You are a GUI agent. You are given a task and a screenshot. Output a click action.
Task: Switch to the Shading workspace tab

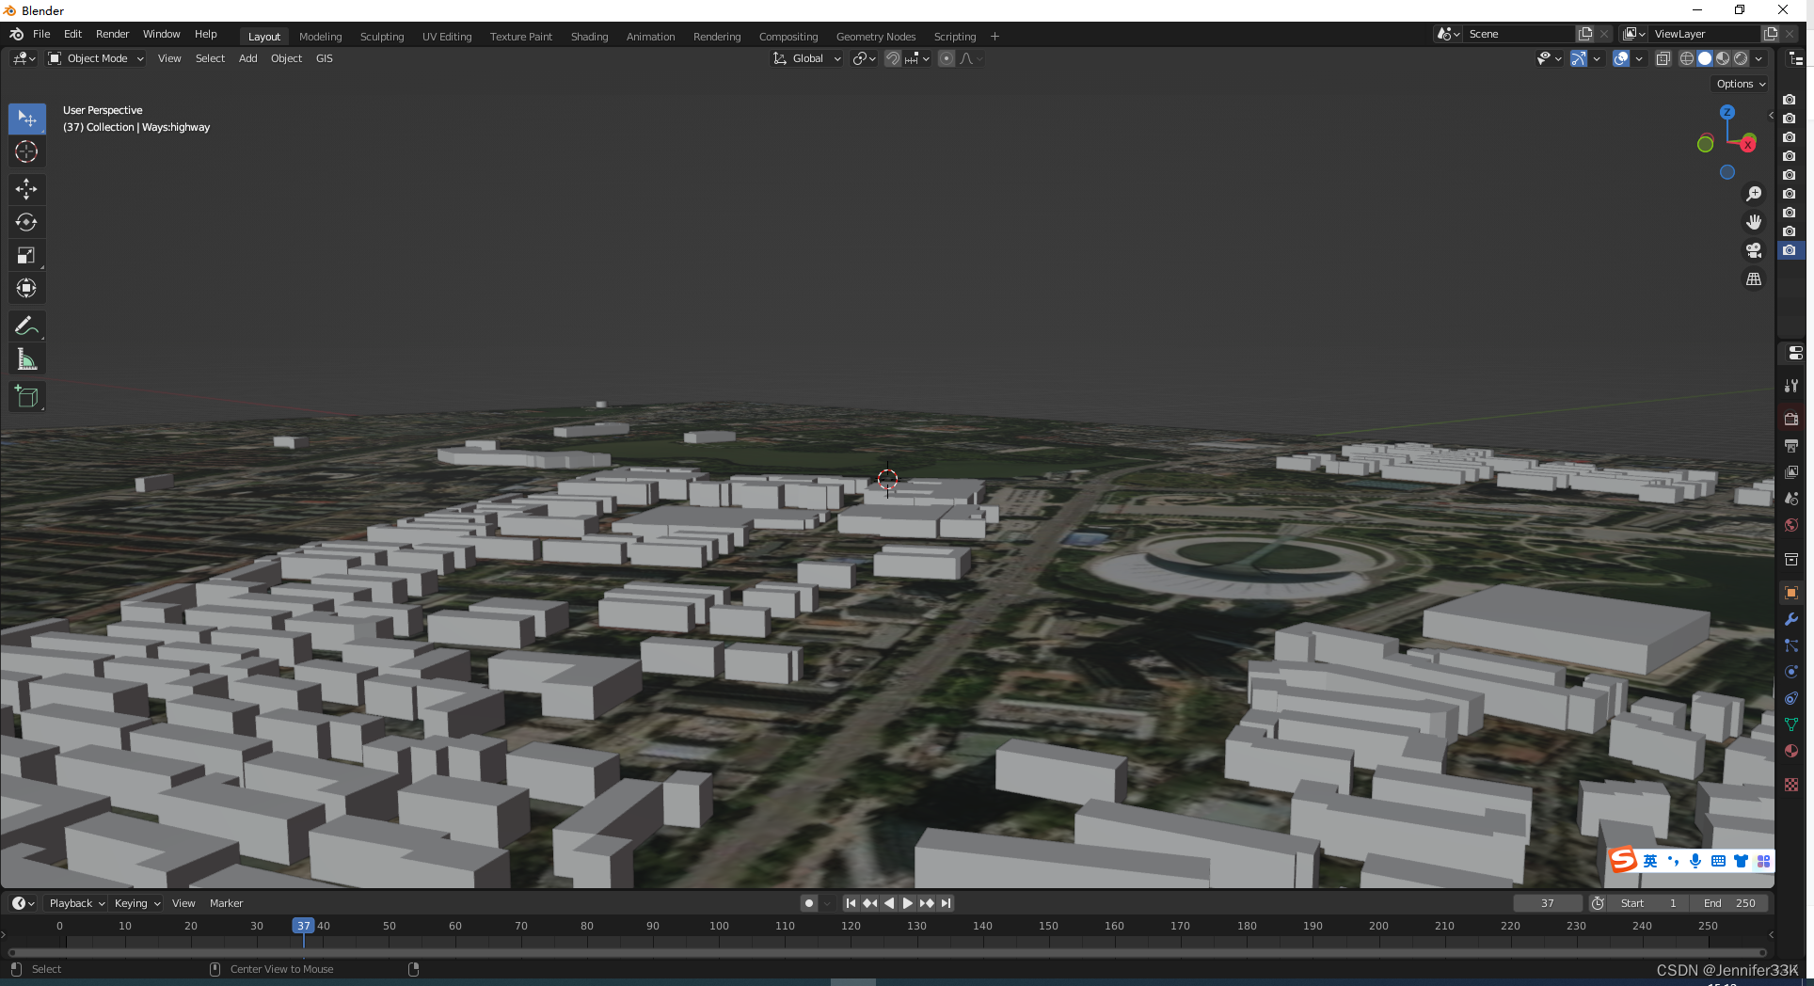point(589,37)
